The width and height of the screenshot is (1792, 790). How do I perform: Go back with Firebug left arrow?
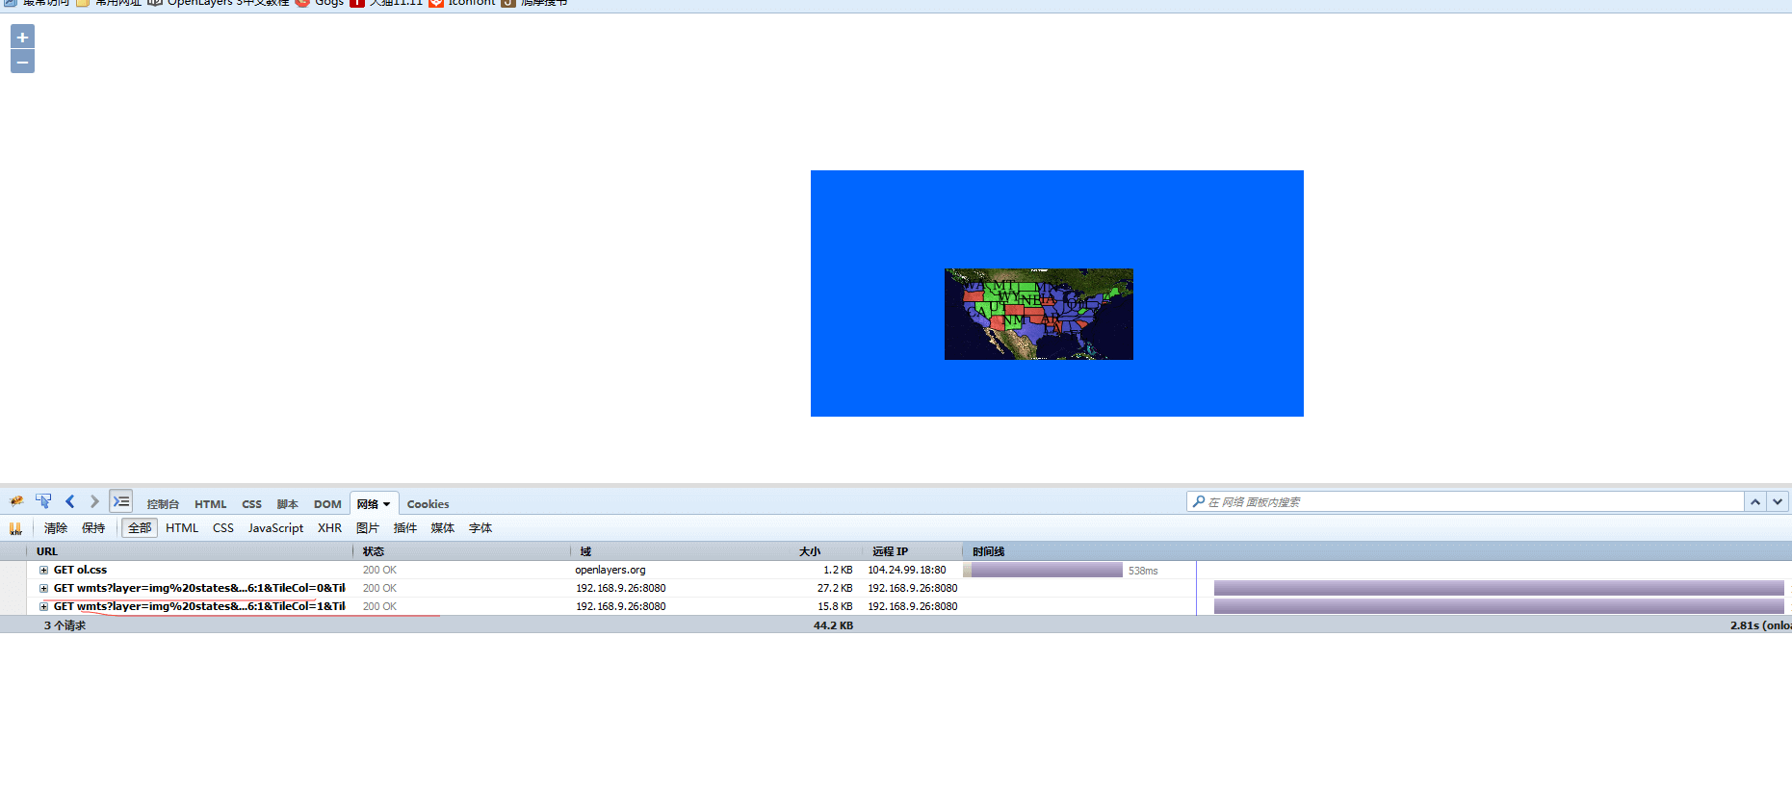tap(70, 501)
